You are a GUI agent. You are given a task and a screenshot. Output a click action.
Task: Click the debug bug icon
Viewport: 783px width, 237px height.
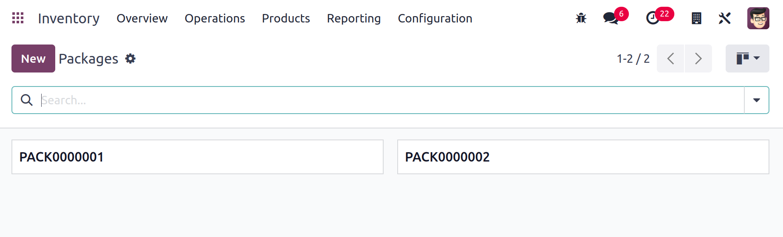pyautogui.click(x=581, y=18)
